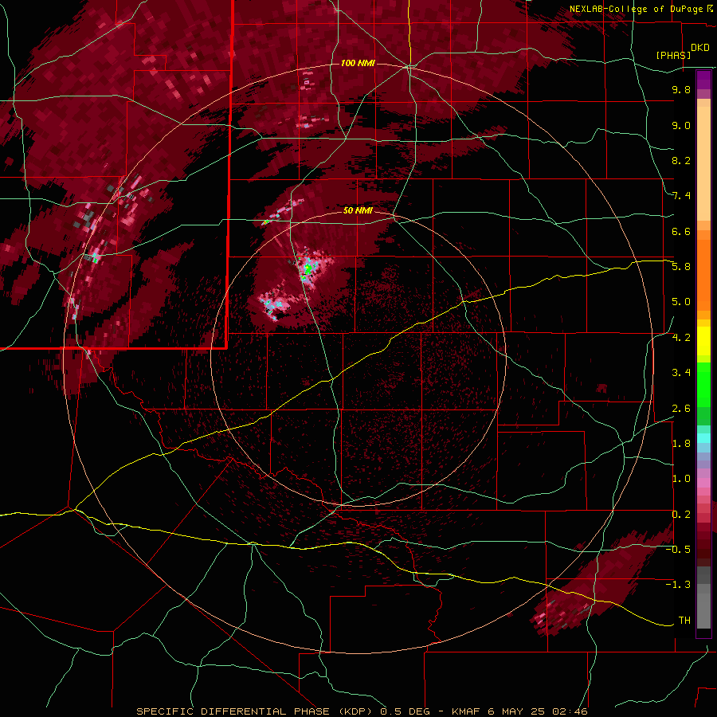Pick the purple segment atop the color bar

coord(703,80)
